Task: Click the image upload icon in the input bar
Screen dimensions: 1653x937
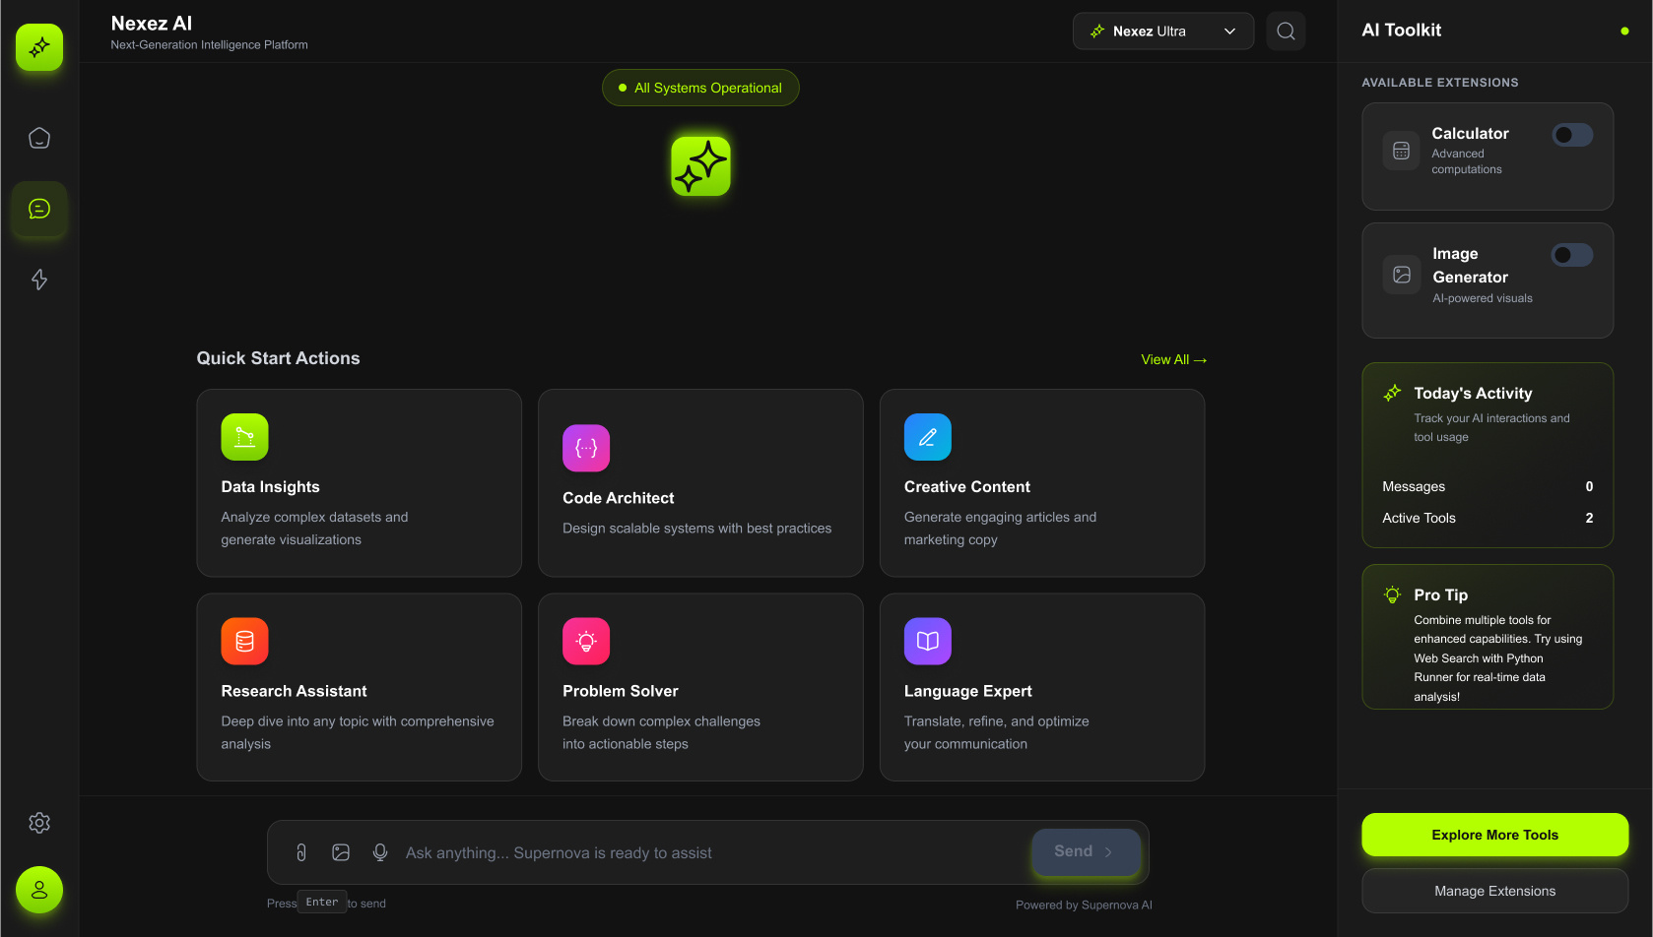Action: 341,852
